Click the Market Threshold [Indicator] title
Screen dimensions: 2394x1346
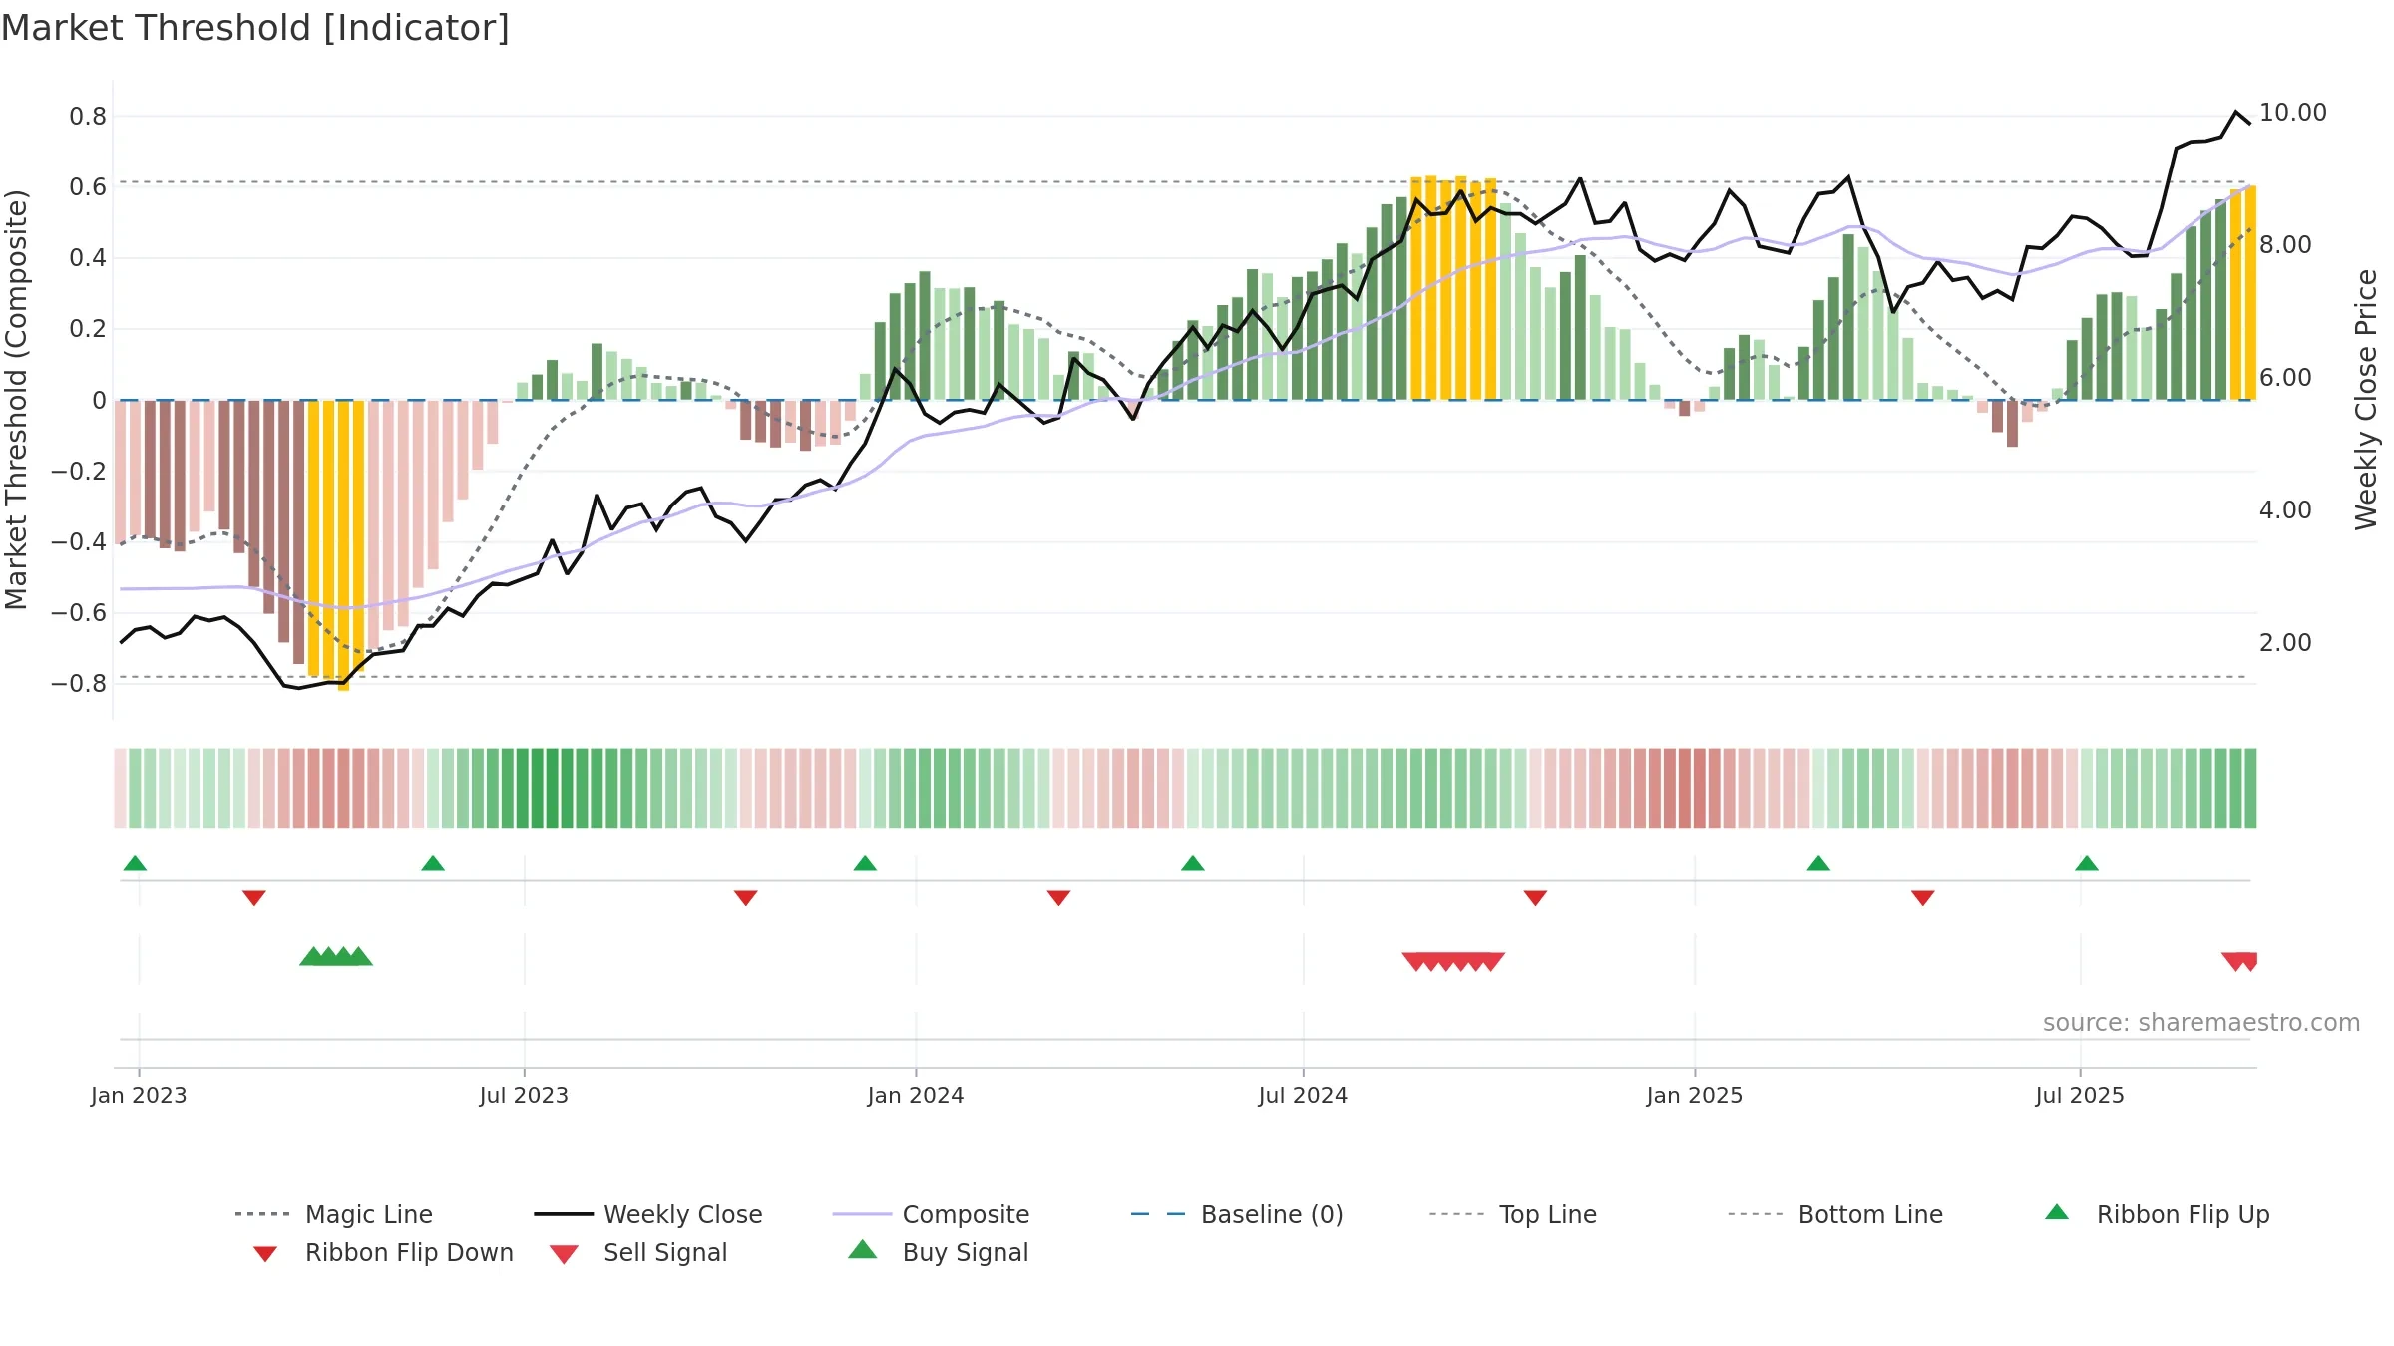tap(255, 28)
